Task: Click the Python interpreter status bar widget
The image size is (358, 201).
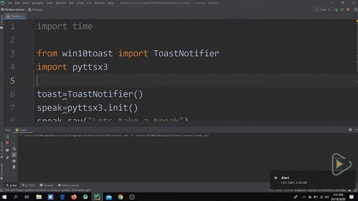Action: click(327, 190)
